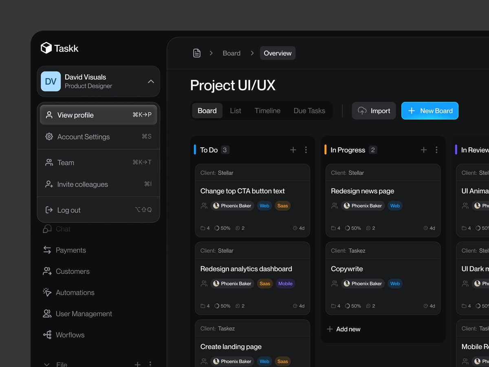Image resolution: width=489 pixels, height=367 pixels.
Task: Select Team in account menu
Action: (x=98, y=162)
